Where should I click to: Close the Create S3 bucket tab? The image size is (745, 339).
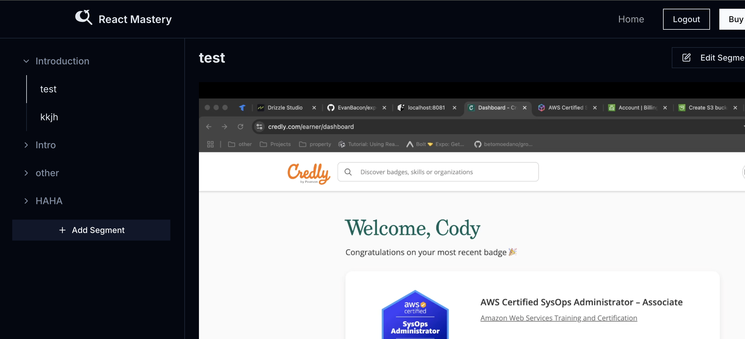tap(735, 108)
